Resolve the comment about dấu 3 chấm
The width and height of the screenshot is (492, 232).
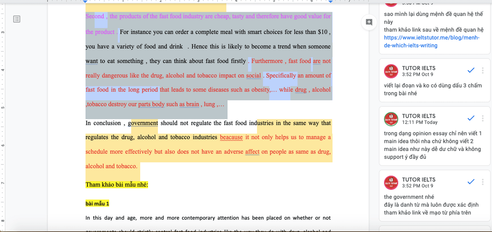tap(471, 71)
